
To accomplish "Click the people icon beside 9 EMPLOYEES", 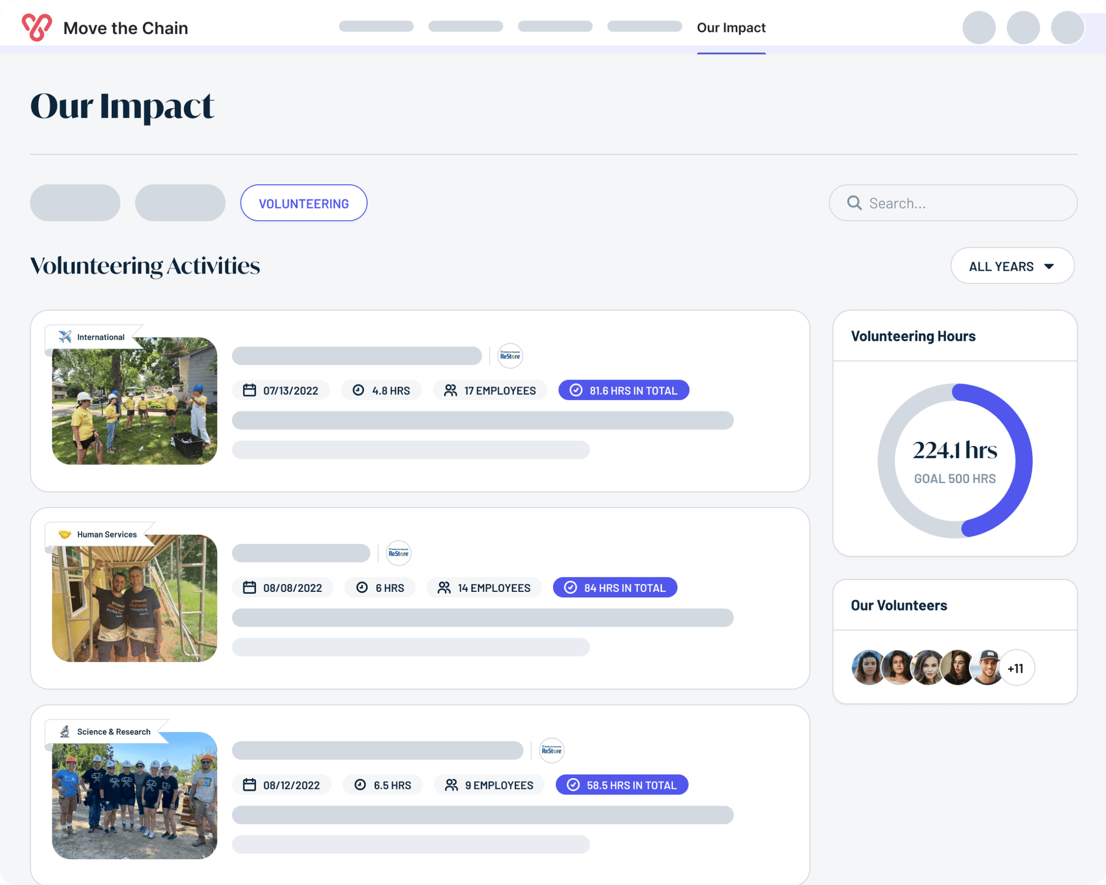I will (452, 785).
